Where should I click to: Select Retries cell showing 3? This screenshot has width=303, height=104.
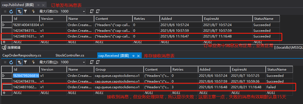click(184, 87)
